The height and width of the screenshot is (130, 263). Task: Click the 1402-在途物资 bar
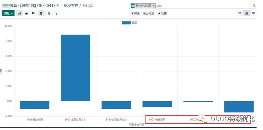pyautogui.click(x=35, y=105)
